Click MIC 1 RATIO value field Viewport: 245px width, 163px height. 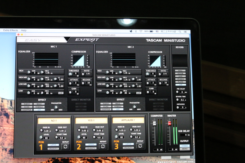88,74
